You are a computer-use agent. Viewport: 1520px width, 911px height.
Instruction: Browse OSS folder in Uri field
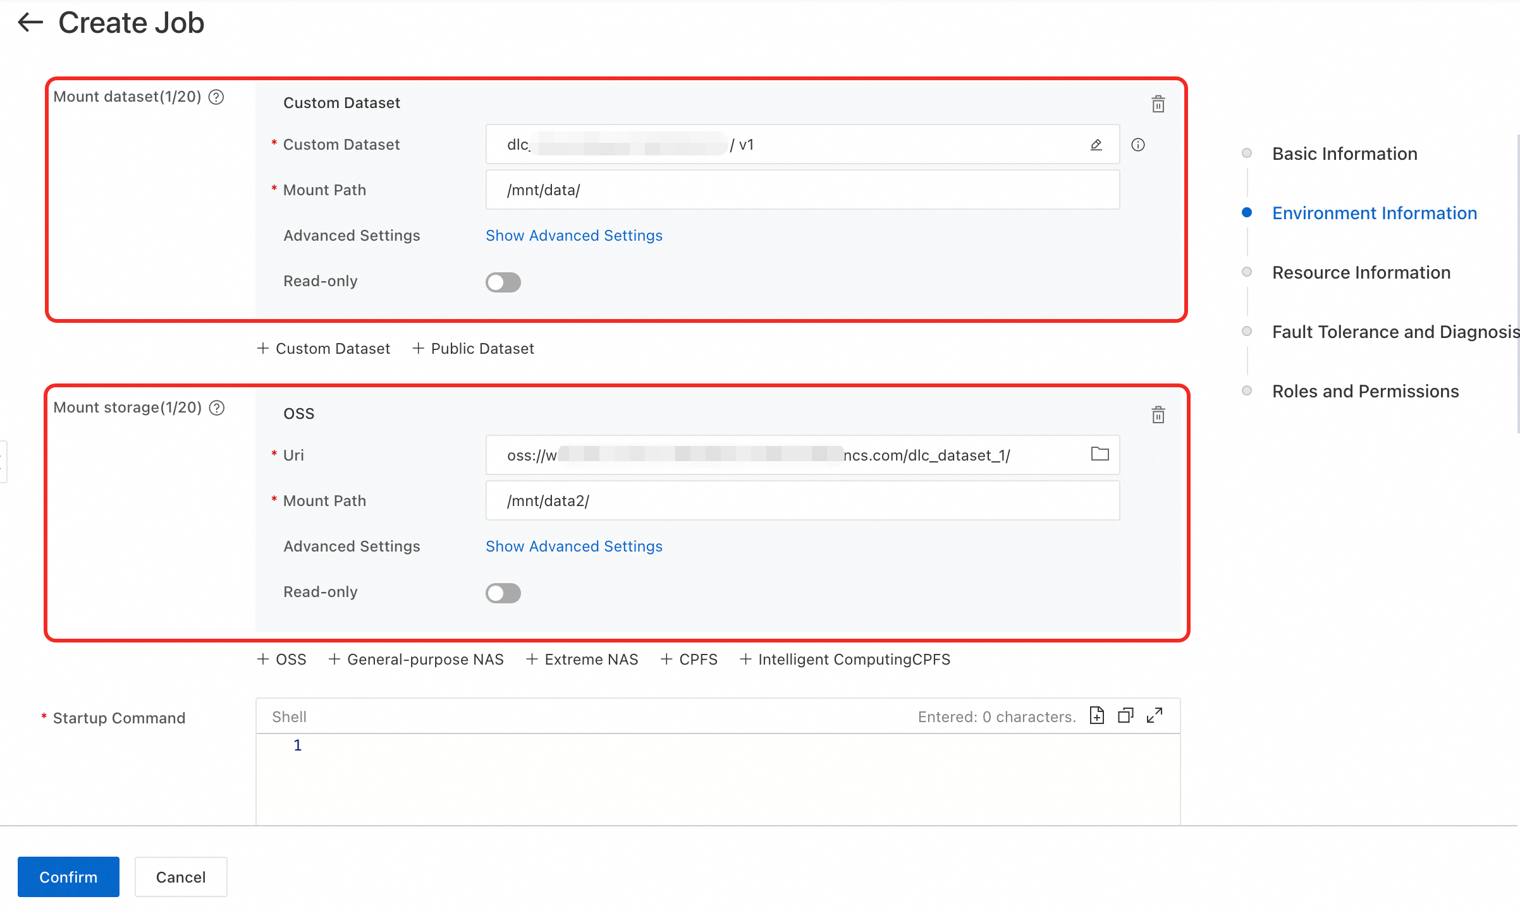pos(1100,454)
